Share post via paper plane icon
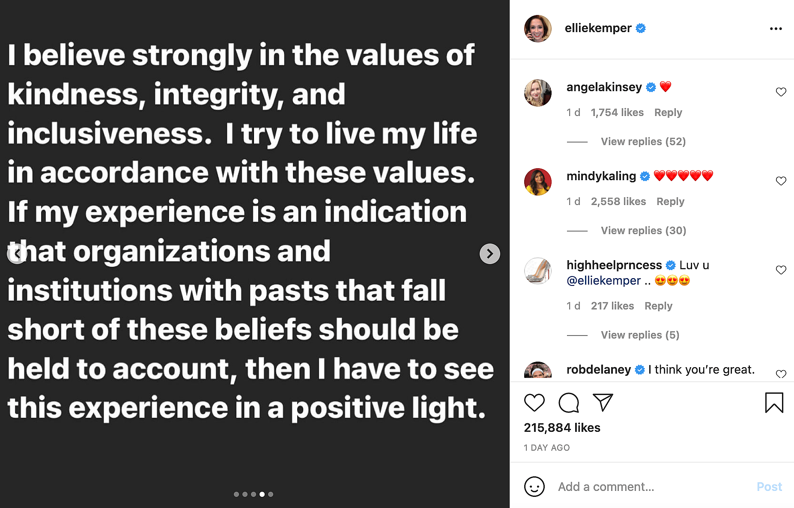 pyautogui.click(x=603, y=402)
